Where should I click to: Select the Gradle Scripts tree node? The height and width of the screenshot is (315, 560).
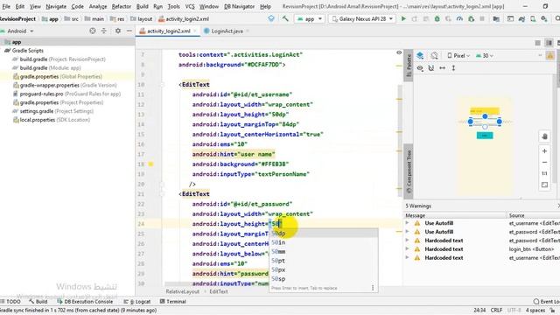coord(24,51)
